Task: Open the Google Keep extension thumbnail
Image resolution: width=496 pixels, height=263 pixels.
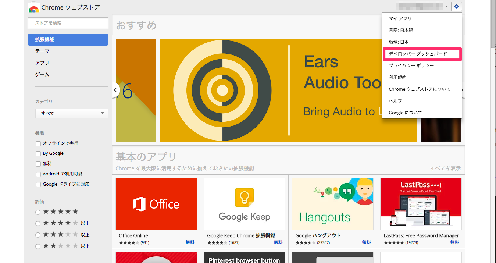Action: tap(245, 204)
